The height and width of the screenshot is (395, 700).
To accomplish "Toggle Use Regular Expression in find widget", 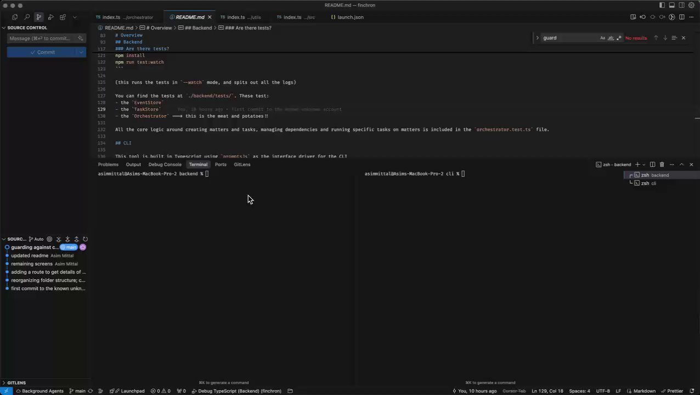I will point(619,38).
